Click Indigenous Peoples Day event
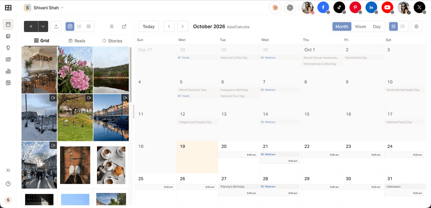 coord(197,122)
